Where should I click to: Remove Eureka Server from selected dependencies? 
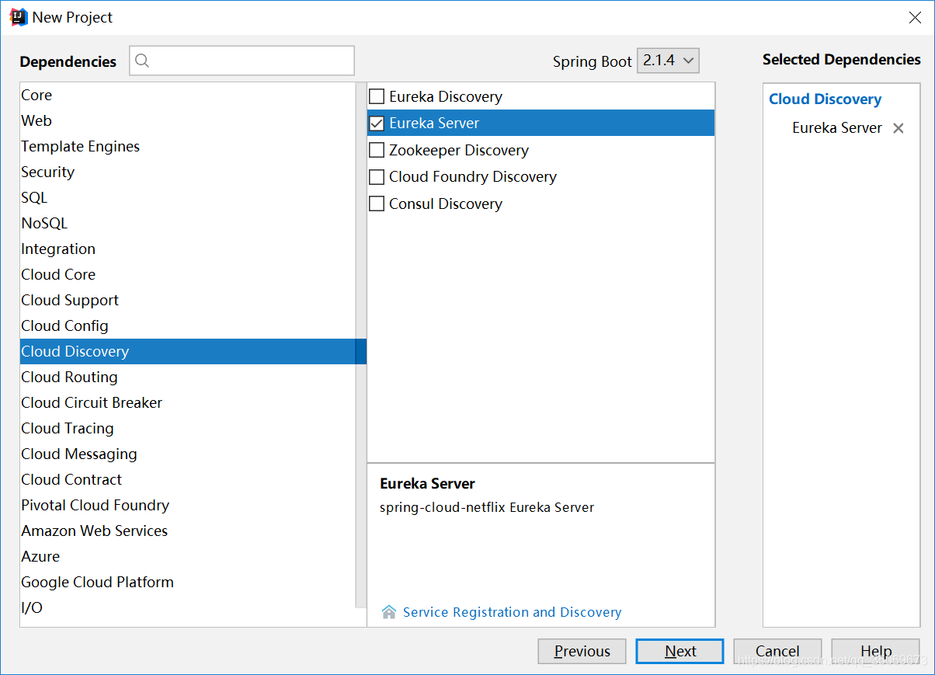tap(899, 128)
